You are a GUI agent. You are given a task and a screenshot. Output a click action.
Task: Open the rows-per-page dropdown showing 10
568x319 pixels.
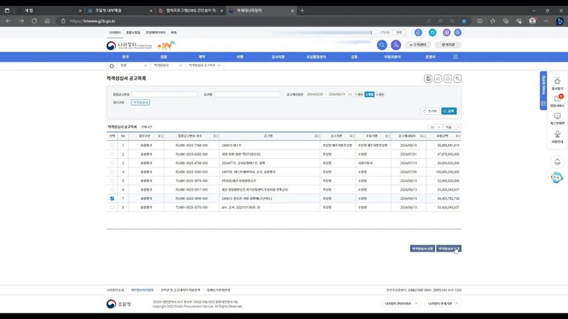click(x=435, y=128)
